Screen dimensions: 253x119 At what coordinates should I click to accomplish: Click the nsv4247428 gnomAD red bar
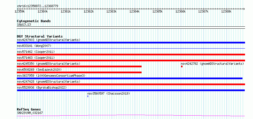click(131, 84)
